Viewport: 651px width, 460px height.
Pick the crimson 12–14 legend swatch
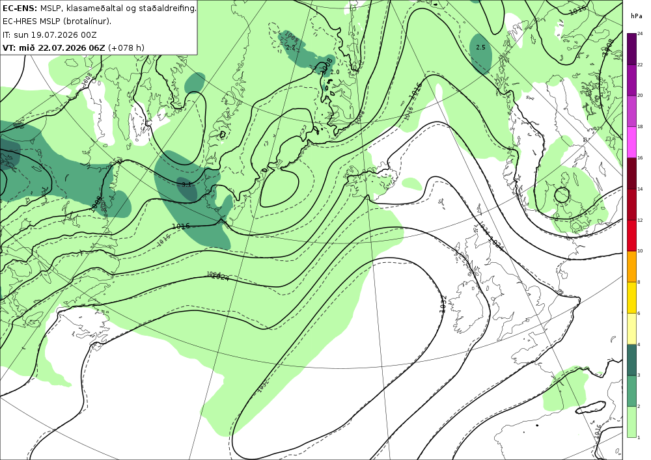coord(632,204)
